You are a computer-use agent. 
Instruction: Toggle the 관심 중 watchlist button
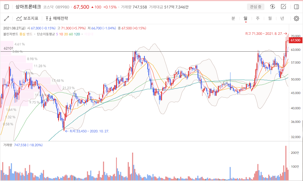tap(255, 7)
